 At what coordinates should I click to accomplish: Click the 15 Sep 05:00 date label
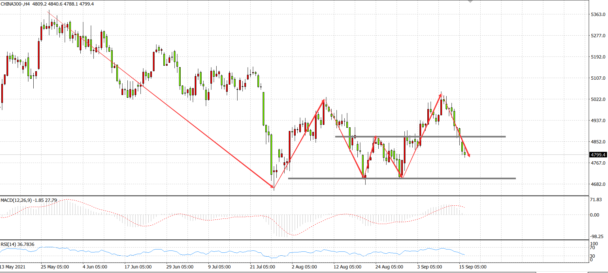pos(472,267)
